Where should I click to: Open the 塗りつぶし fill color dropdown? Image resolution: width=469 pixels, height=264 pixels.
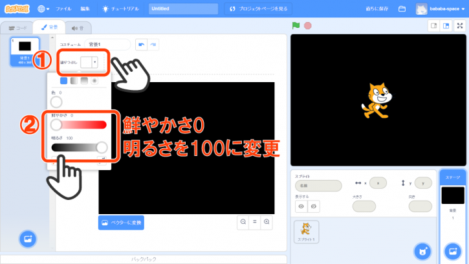[90, 62]
